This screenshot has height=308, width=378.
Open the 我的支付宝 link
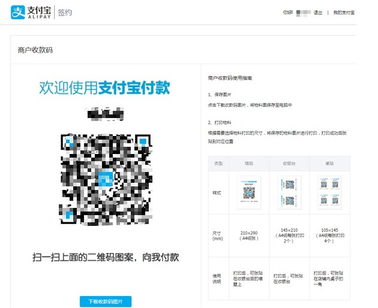(x=344, y=13)
